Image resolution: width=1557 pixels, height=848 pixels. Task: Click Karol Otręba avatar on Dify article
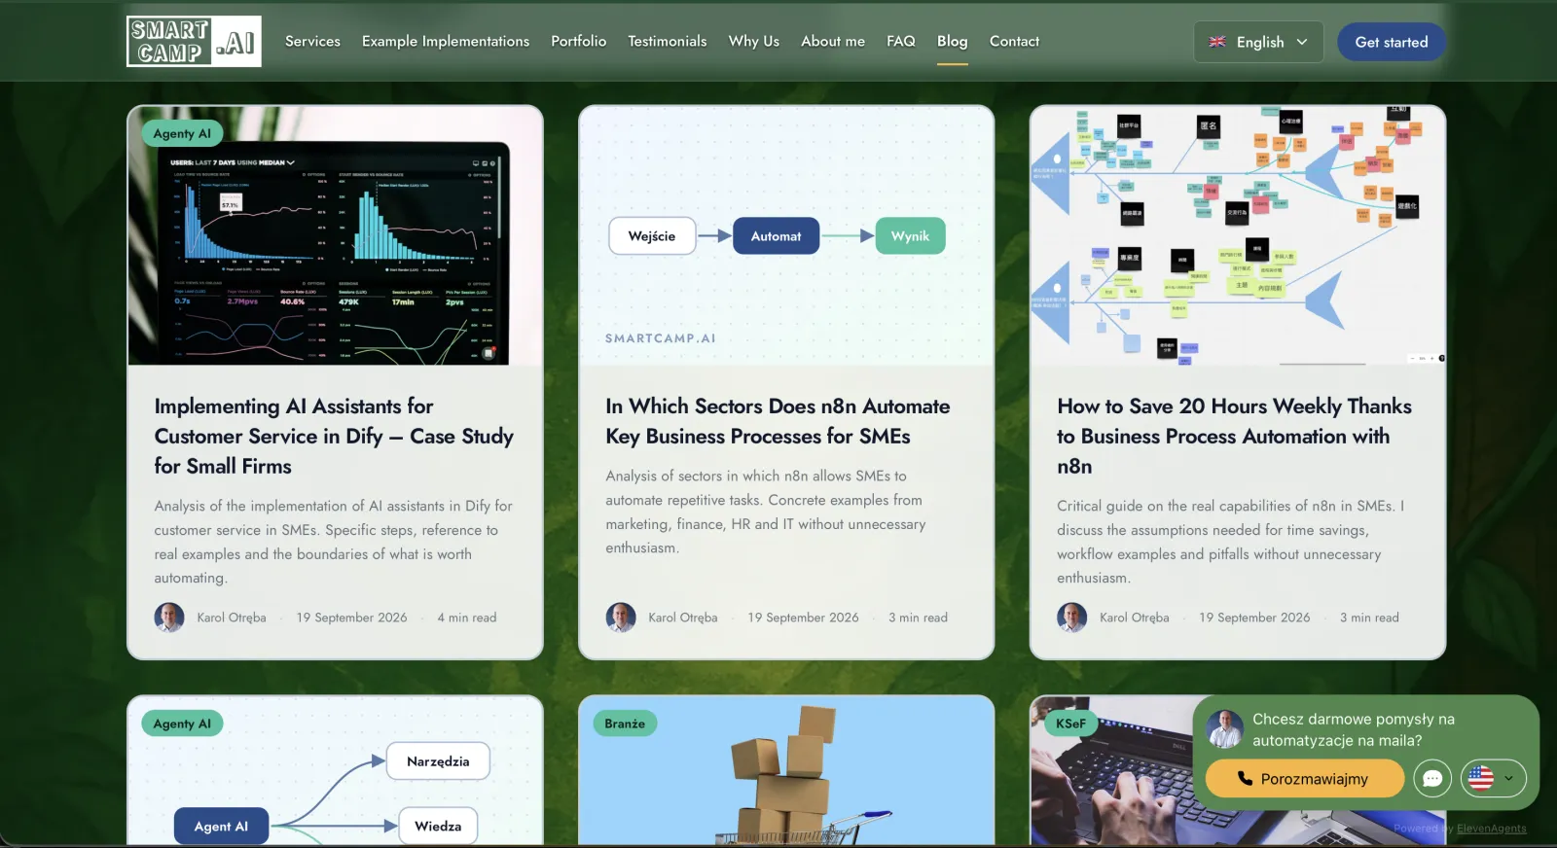tap(169, 618)
